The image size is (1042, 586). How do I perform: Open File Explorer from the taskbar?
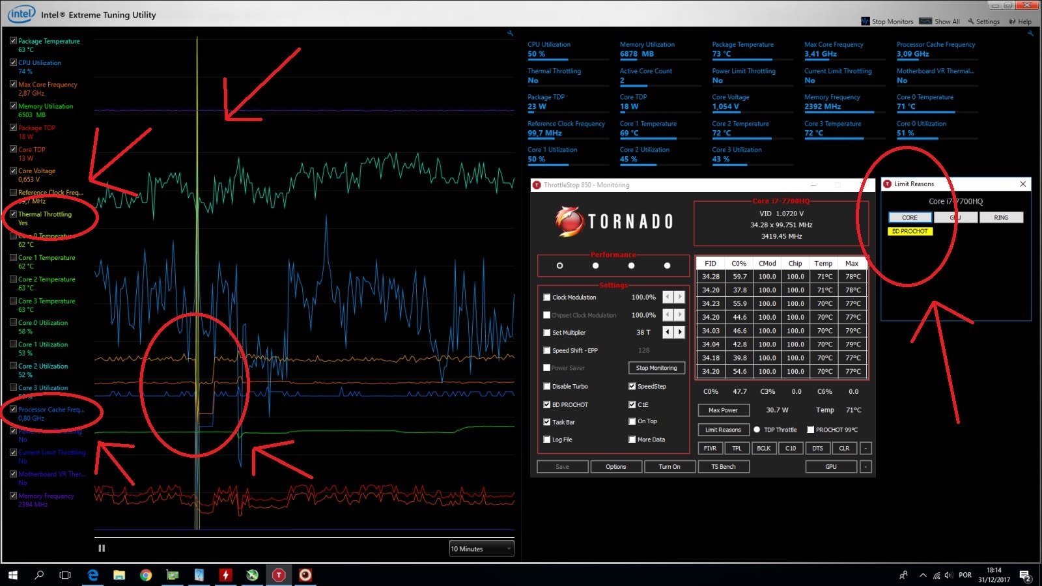coord(119,575)
